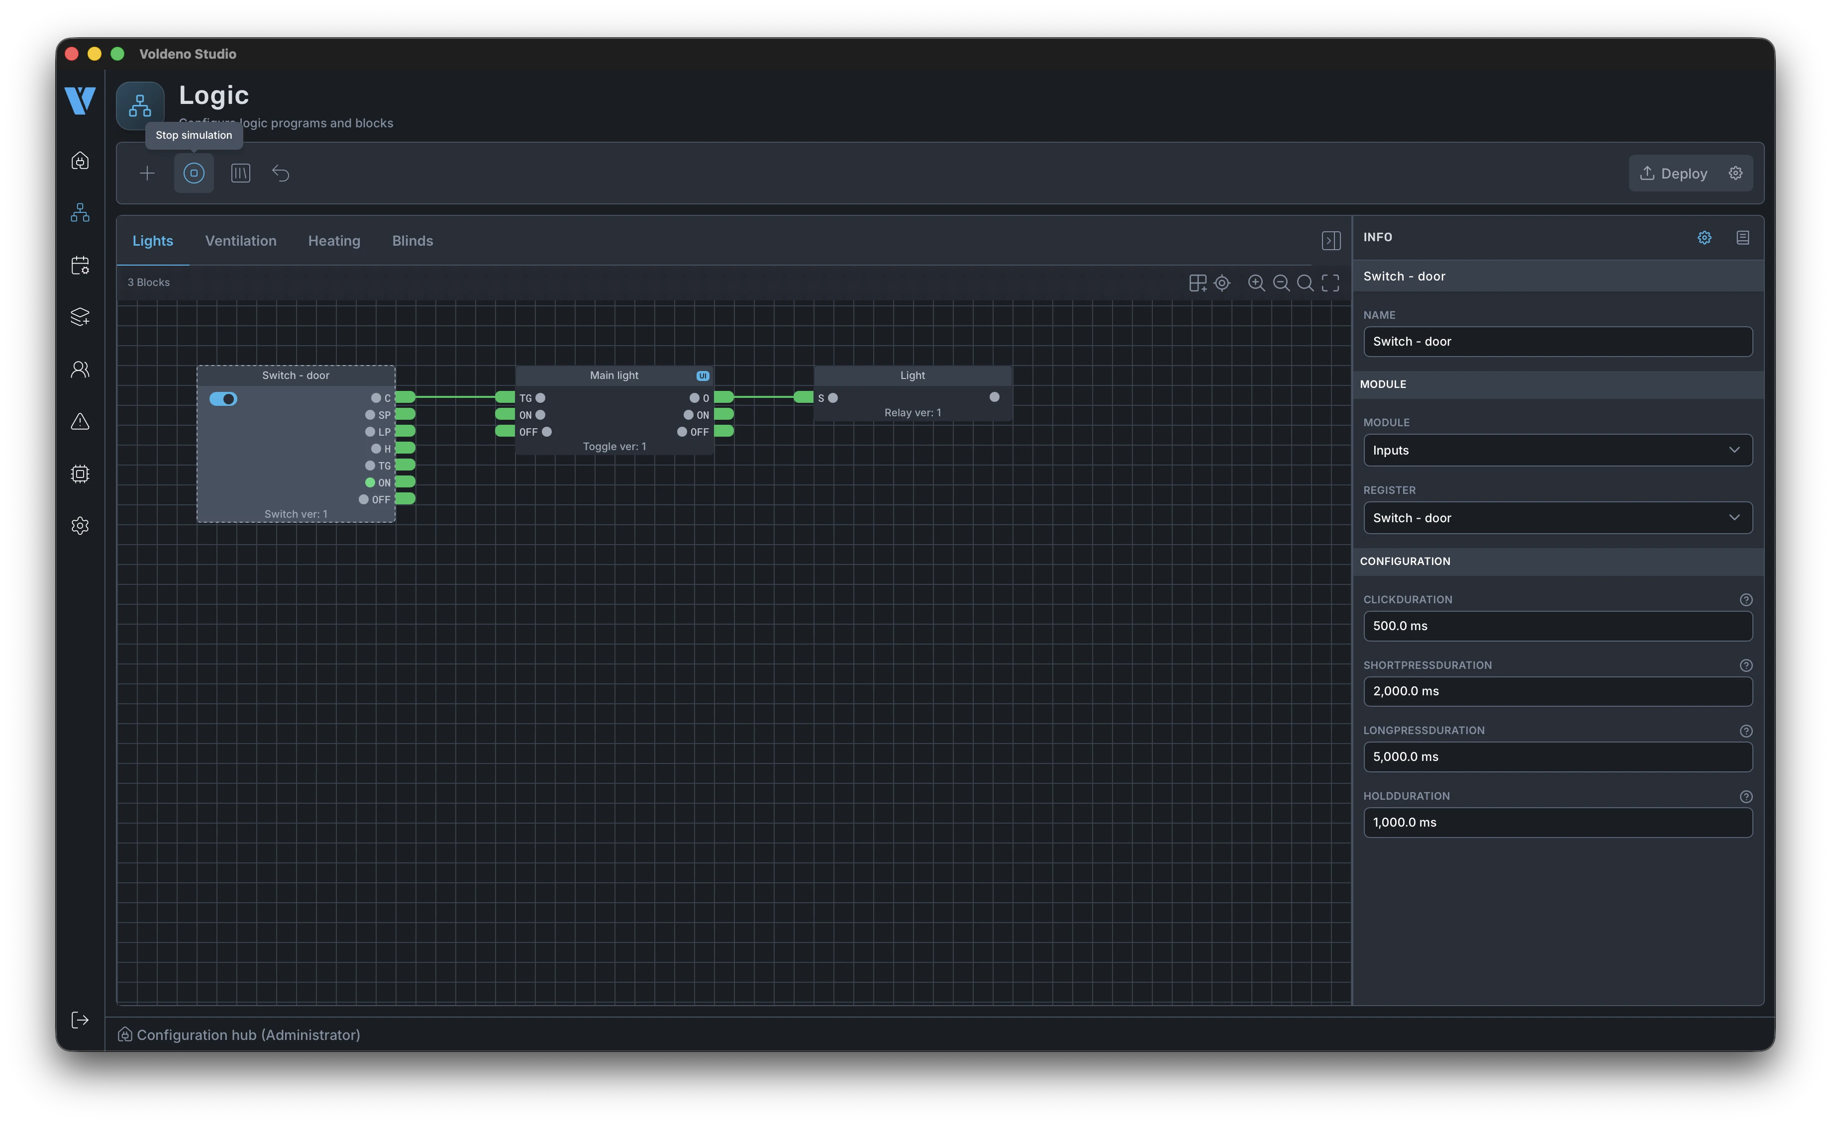Select the Switch - door block header

(x=296, y=375)
